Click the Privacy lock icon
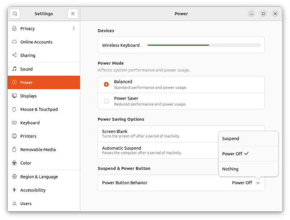This screenshot has height=220, width=290. coord(14,29)
